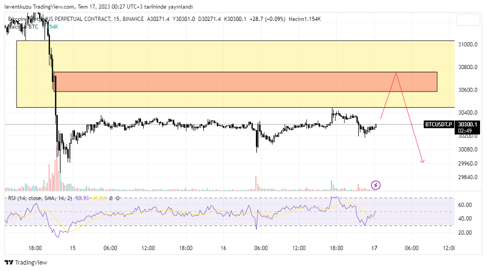487x271 pixels.
Task: Click the 15 date label on time axis
Action: [72, 249]
